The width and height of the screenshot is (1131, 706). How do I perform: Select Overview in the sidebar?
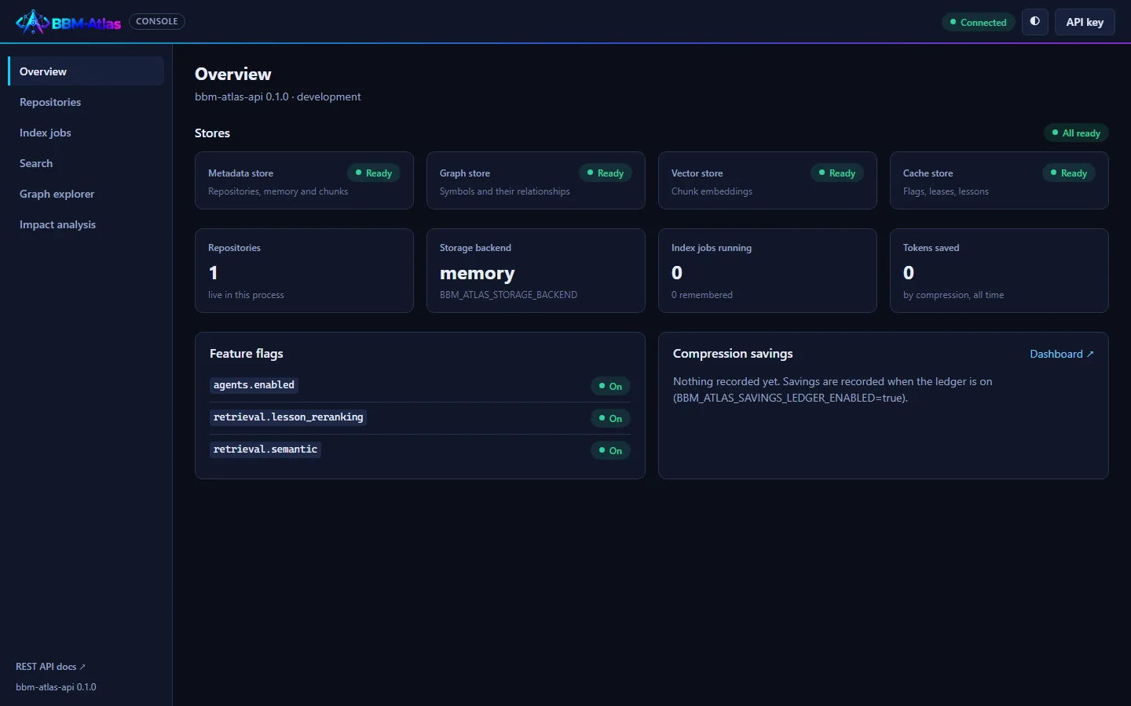tap(86, 71)
